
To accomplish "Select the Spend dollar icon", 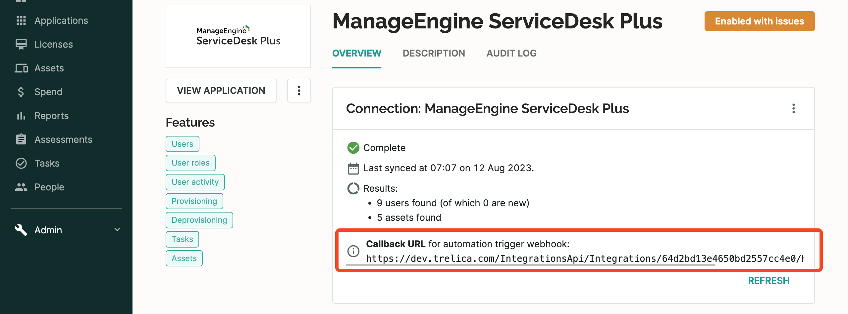I will [21, 92].
